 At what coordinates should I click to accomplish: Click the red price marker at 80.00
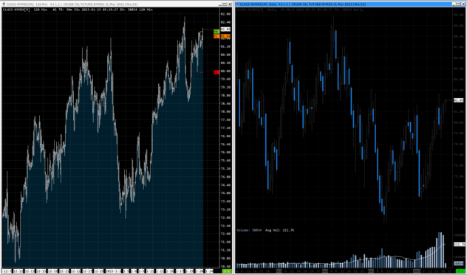point(217,72)
